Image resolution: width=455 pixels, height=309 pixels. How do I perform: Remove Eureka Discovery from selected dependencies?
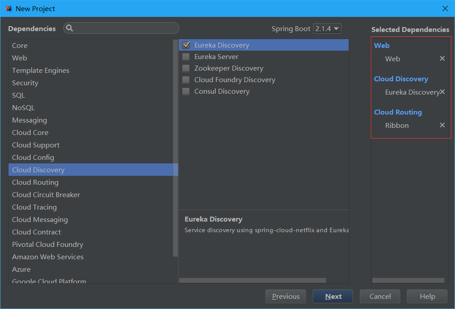tap(442, 92)
